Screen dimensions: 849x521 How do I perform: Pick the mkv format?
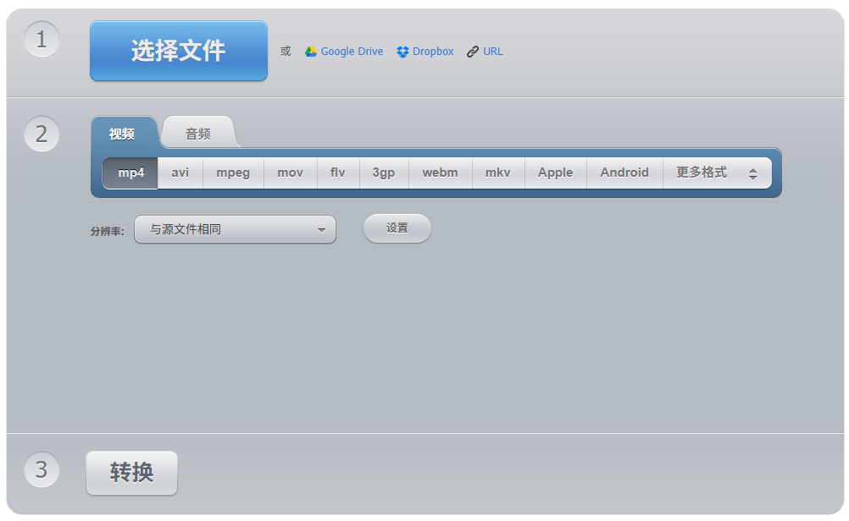pos(498,173)
